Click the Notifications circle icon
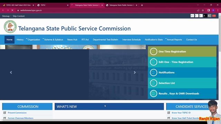221x124 pixels. pyautogui.click(x=153, y=73)
